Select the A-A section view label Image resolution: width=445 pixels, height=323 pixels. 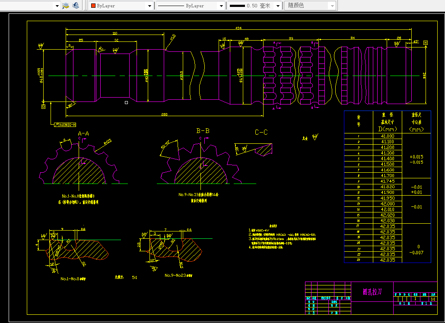[83, 133]
